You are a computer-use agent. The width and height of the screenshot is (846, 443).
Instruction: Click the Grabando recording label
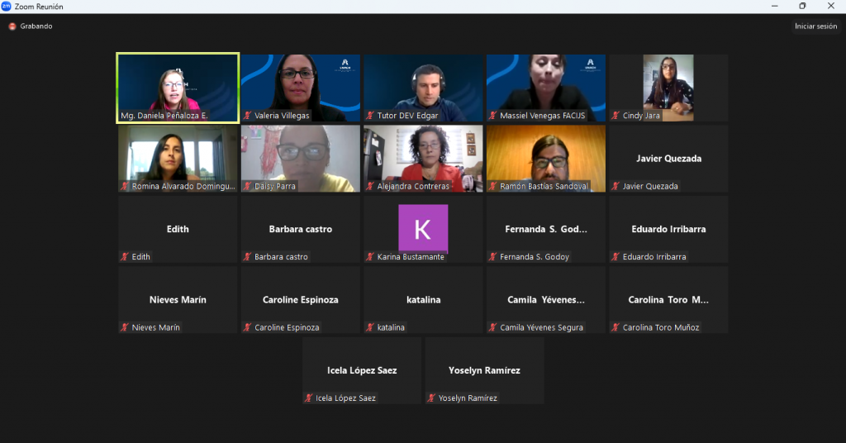(36, 26)
